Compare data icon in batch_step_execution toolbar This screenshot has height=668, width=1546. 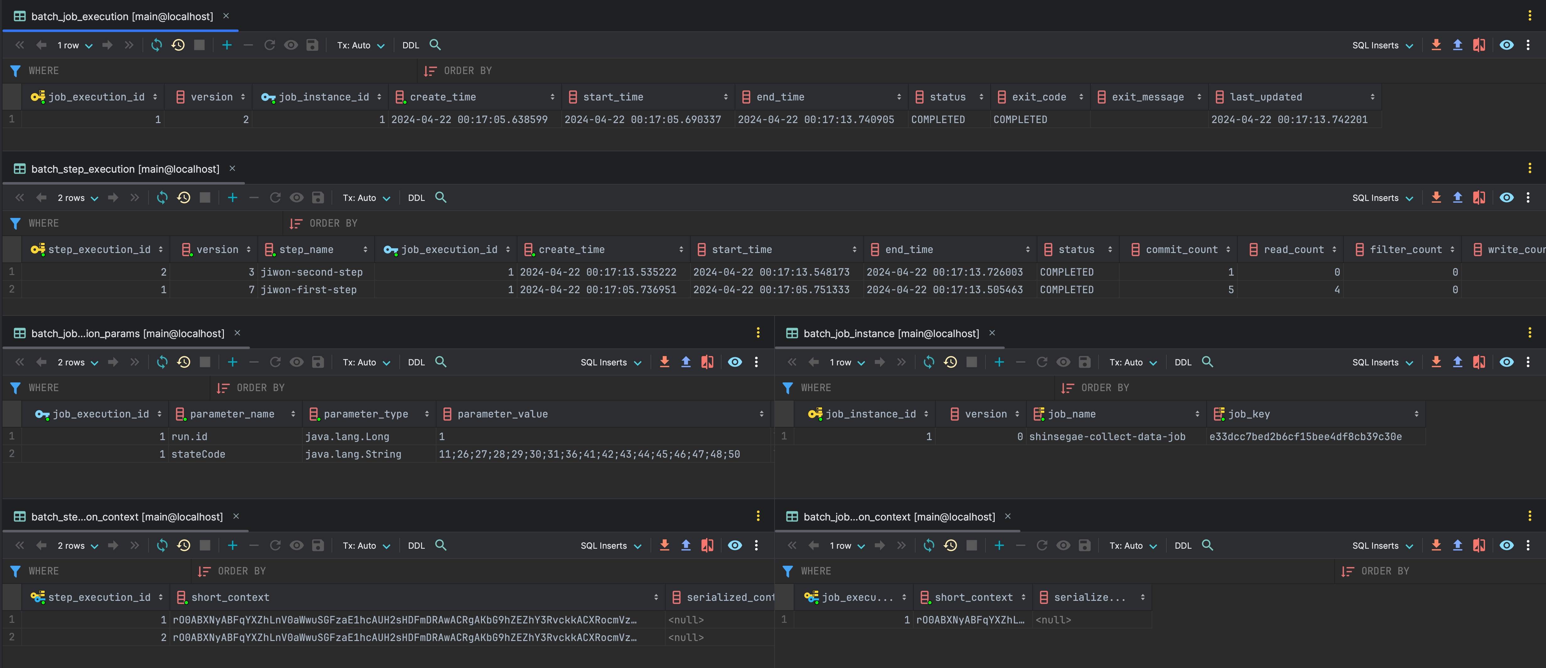coord(1479,197)
